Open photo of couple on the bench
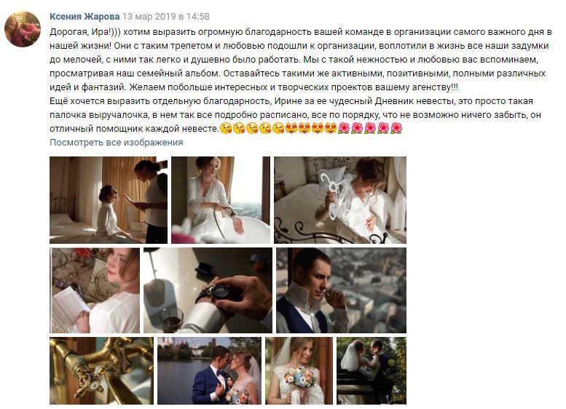566x409 pixels. click(372, 370)
